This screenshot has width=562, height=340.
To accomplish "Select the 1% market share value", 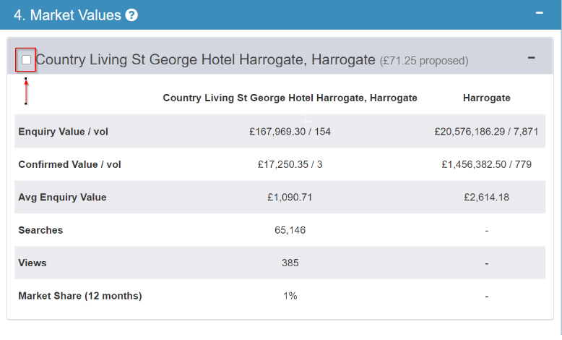I will pyautogui.click(x=290, y=296).
